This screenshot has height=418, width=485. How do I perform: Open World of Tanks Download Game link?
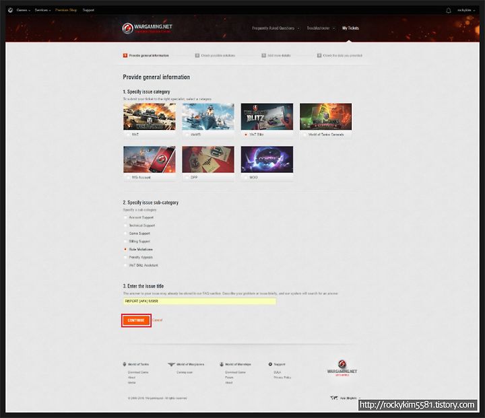138,372
